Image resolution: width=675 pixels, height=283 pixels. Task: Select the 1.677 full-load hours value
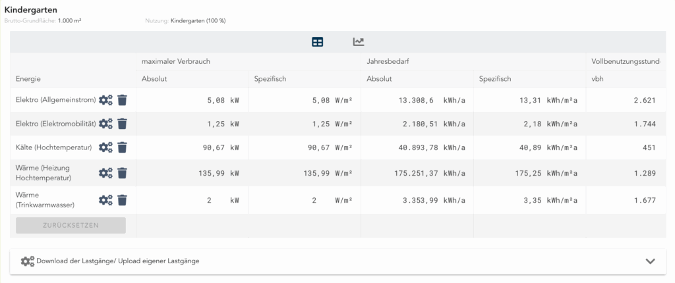click(645, 200)
